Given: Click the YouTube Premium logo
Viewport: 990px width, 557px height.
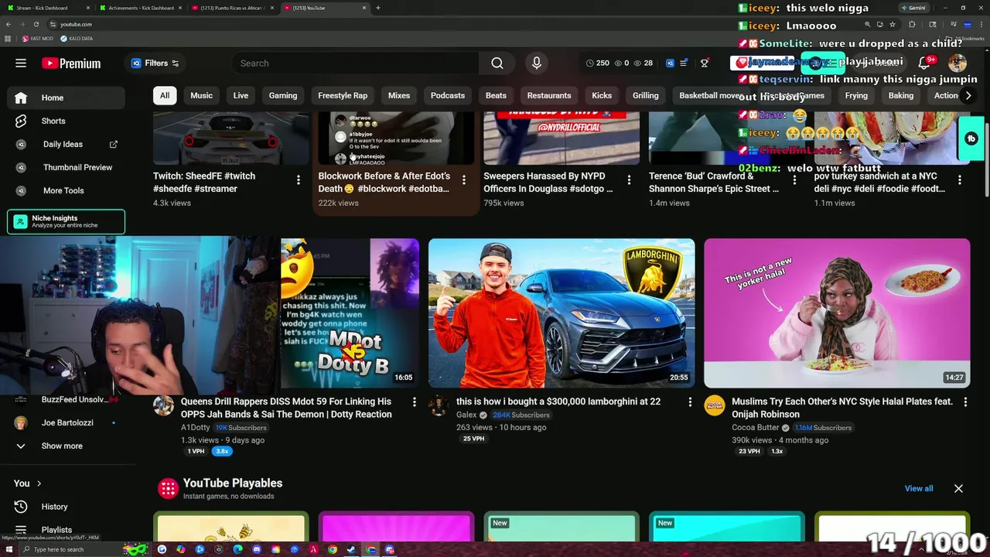Looking at the screenshot, I should (x=71, y=63).
